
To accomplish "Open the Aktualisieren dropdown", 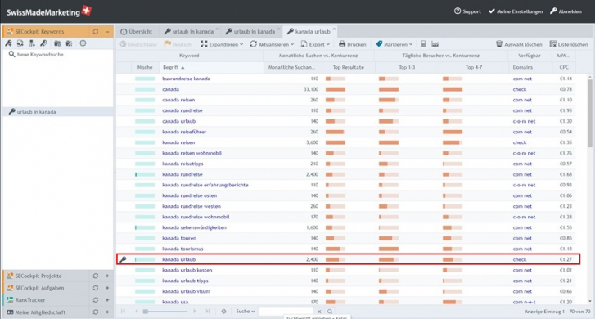I will pos(272,44).
